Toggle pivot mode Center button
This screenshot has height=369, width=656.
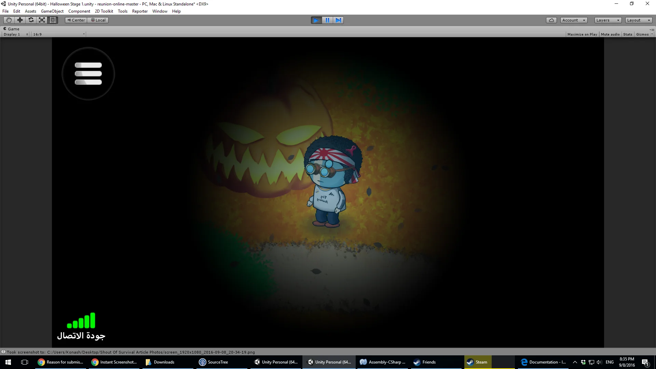pyautogui.click(x=76, y=20)
